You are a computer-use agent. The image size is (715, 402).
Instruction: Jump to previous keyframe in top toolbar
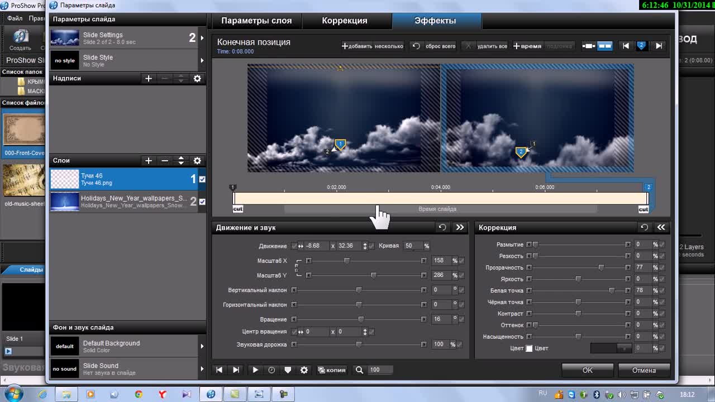pos(626,46)
